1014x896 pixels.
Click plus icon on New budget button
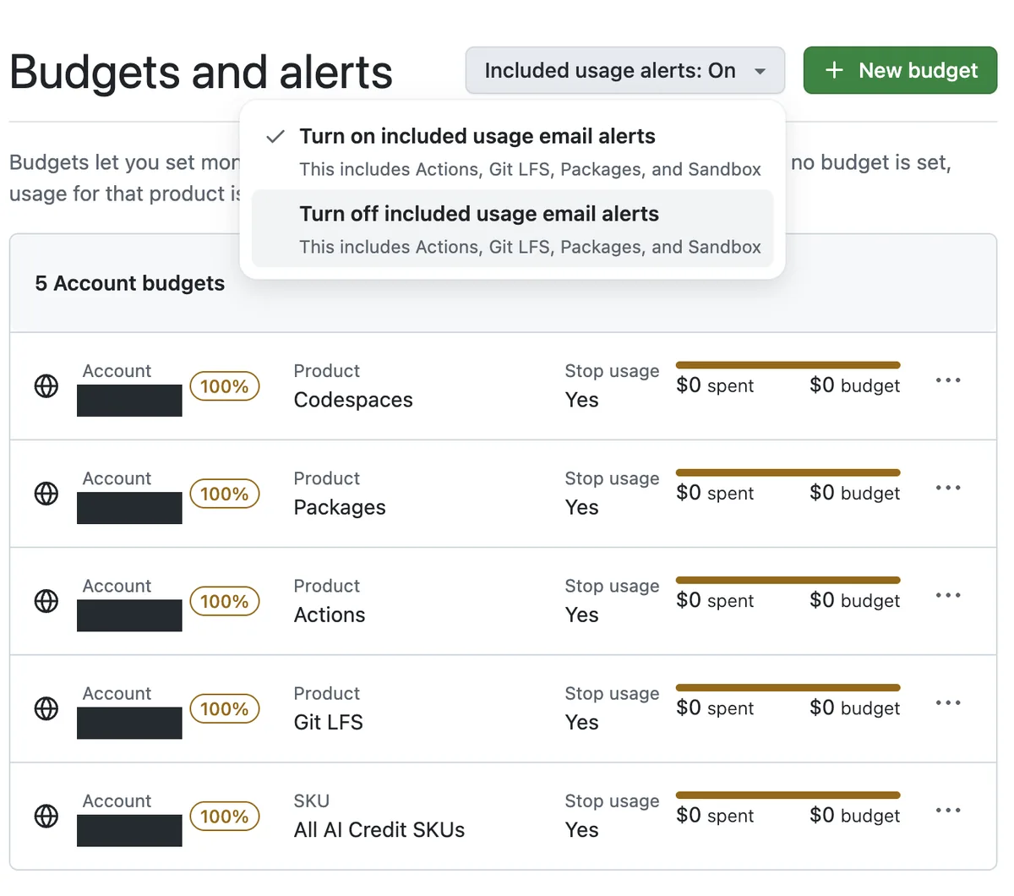pyautogui.click(x=834, y=70)
